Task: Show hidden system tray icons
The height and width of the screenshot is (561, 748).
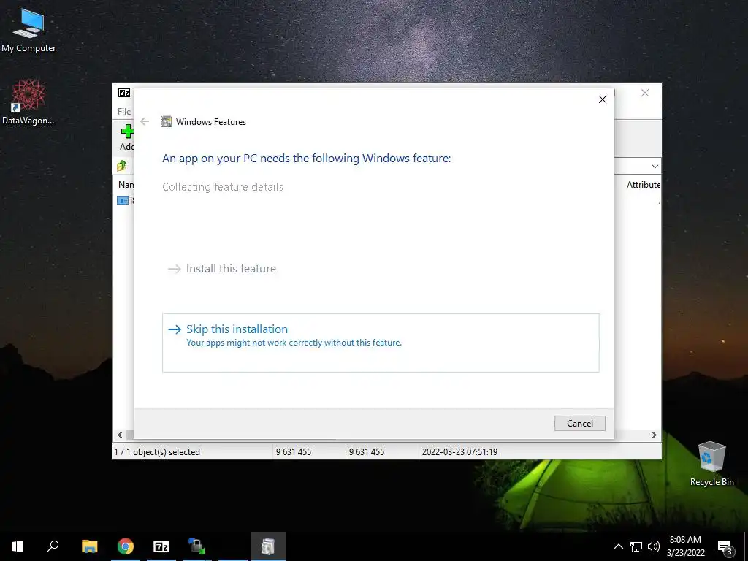Action: coord(618,546)
